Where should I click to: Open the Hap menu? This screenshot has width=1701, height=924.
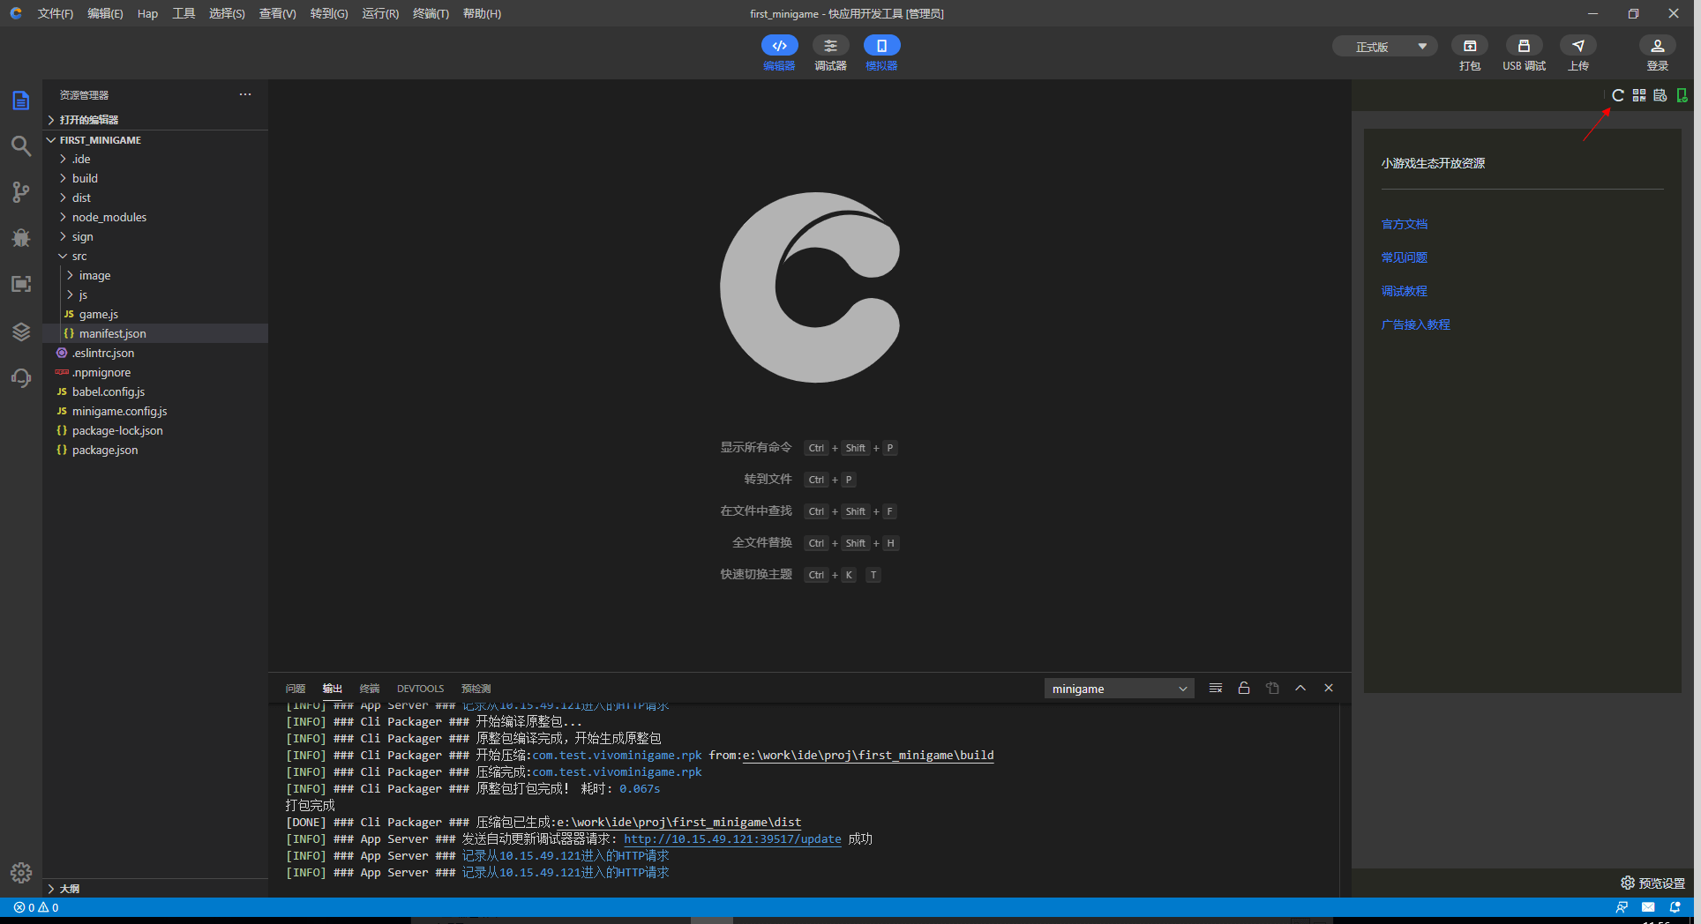[x=147, y=13]
